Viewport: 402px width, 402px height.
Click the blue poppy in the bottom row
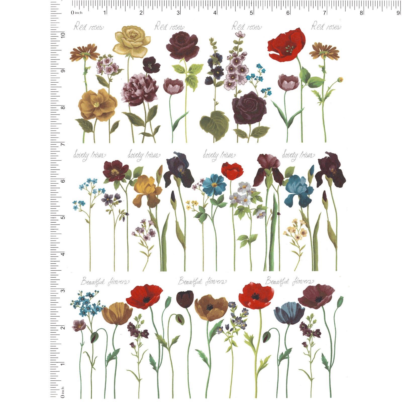pyautogui.click(x=289, y=313)
